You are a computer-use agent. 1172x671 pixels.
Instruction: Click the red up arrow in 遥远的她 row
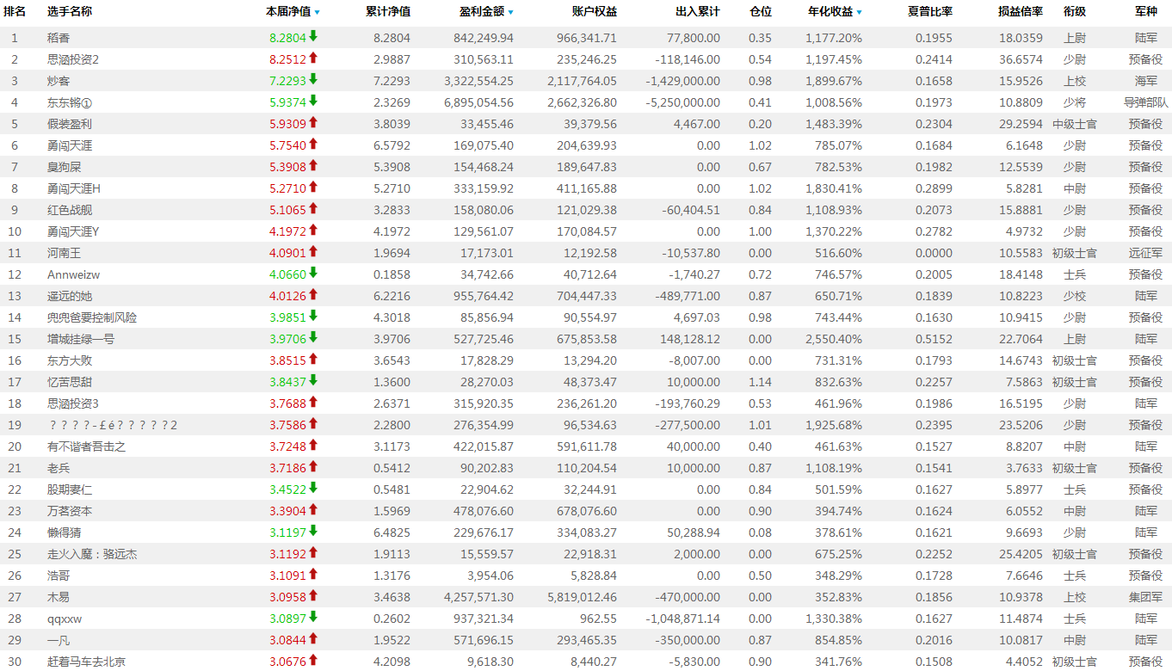tap(313, 294)
